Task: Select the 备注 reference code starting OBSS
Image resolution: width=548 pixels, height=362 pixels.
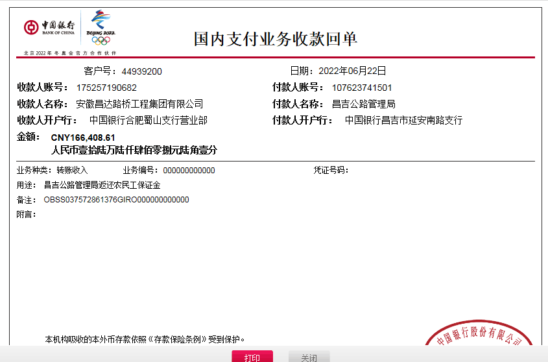Action: (x=116, y=200)
